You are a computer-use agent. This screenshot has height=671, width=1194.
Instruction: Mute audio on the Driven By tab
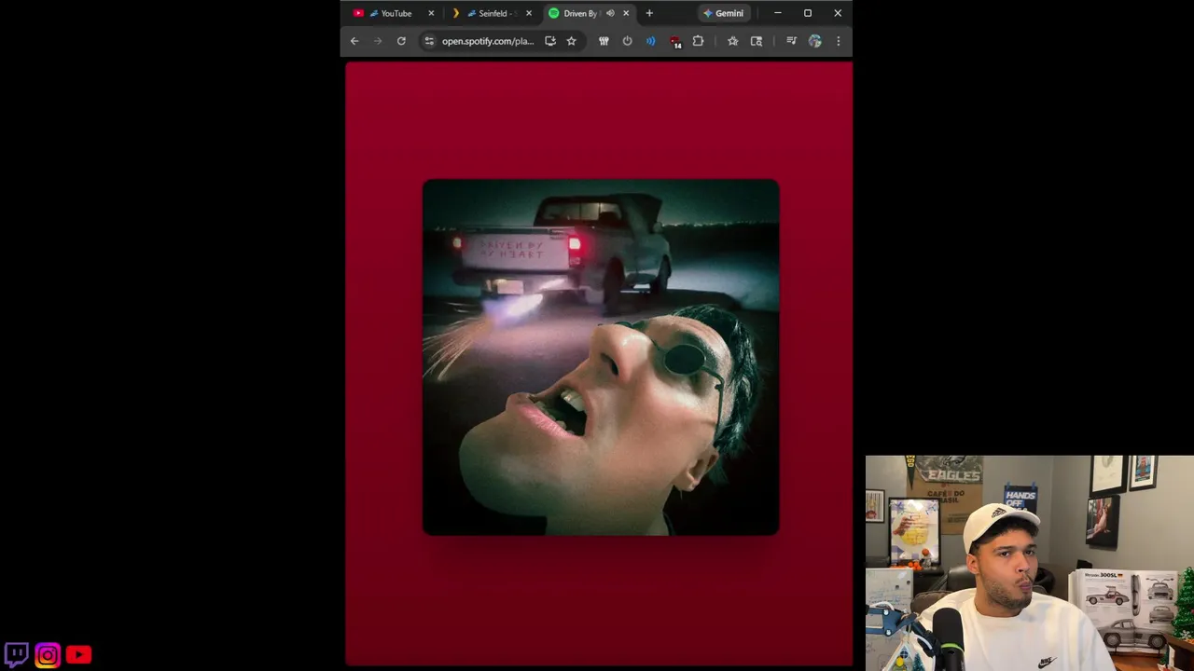coord(610,13)
